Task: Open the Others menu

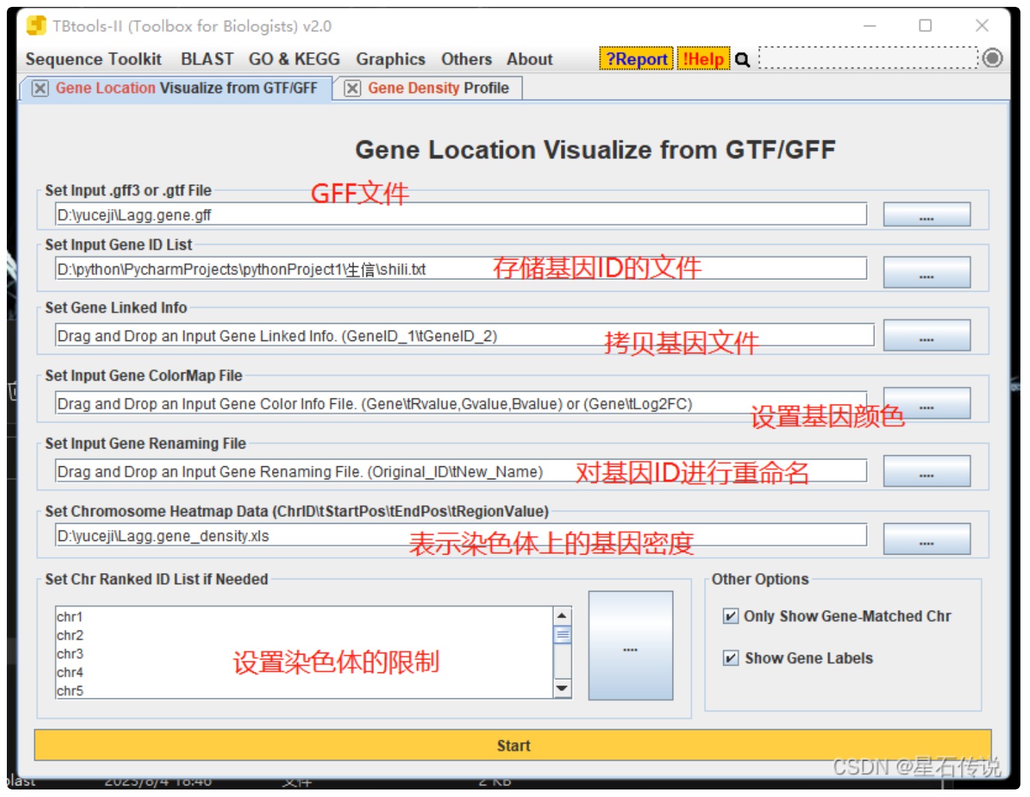Action: coord(466,60)
